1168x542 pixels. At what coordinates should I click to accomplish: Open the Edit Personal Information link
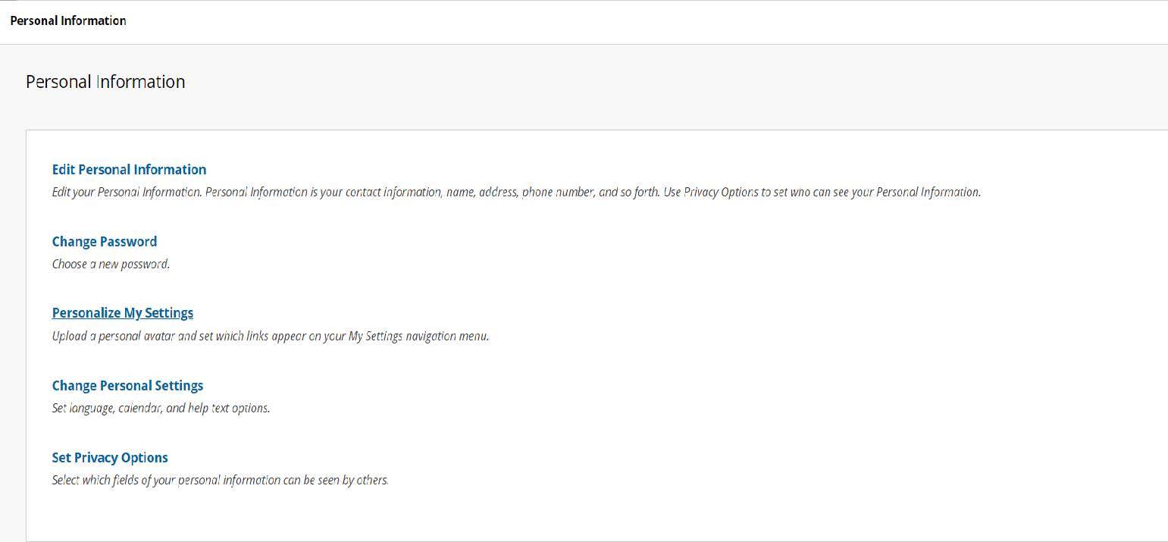pyautogui.click(x=129, y=170)
